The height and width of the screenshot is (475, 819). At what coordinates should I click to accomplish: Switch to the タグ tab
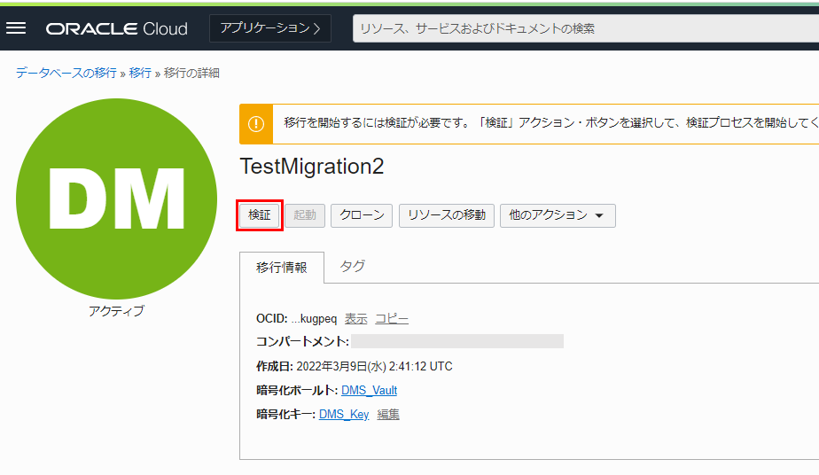point(353,266)
